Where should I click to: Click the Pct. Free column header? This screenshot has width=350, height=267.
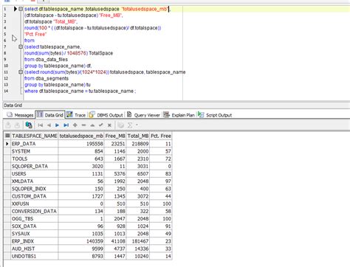(161, 136)
